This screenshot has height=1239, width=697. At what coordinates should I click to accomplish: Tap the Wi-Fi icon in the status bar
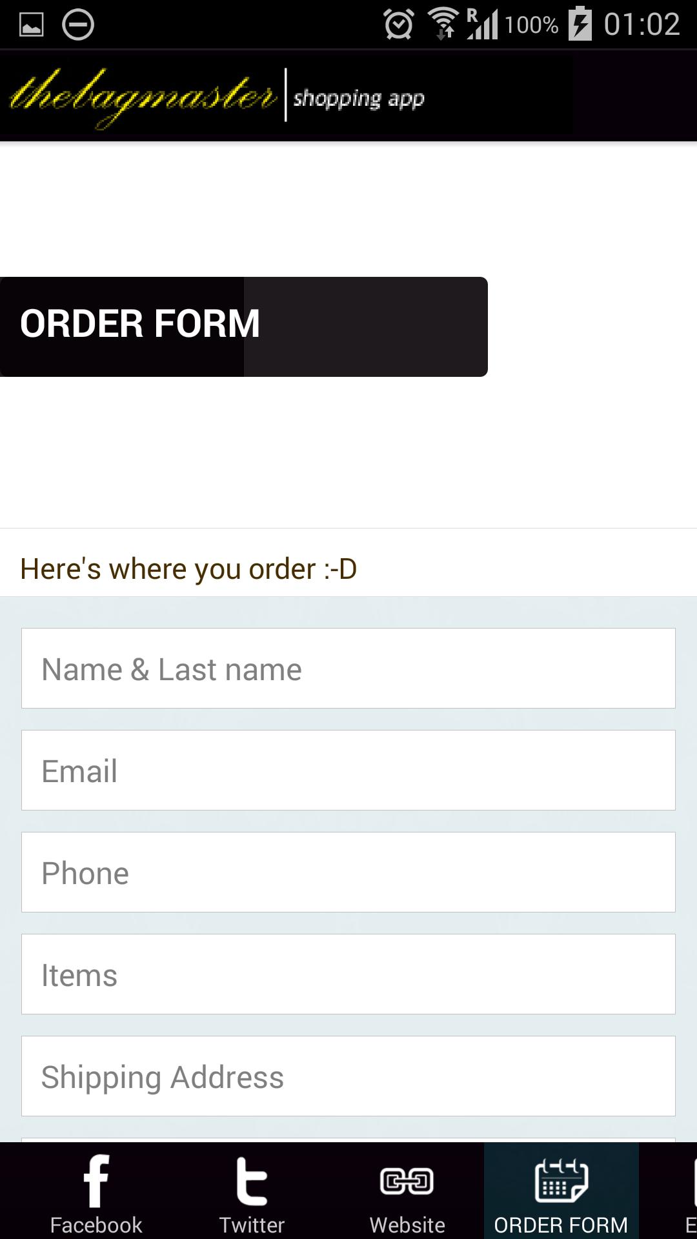click(443, 21)
